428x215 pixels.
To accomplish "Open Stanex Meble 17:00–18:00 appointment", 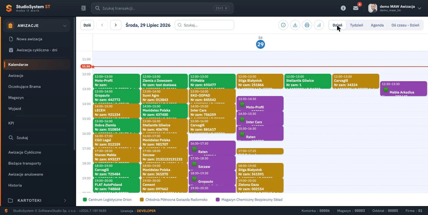I will pyautogui.click(x=117, y=156).
